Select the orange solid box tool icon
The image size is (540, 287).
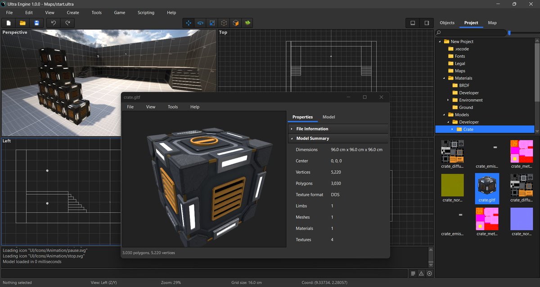(235, 23)
